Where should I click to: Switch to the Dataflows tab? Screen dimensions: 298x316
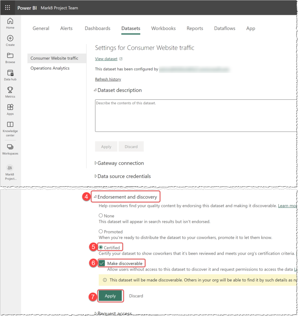coord(225,28)
